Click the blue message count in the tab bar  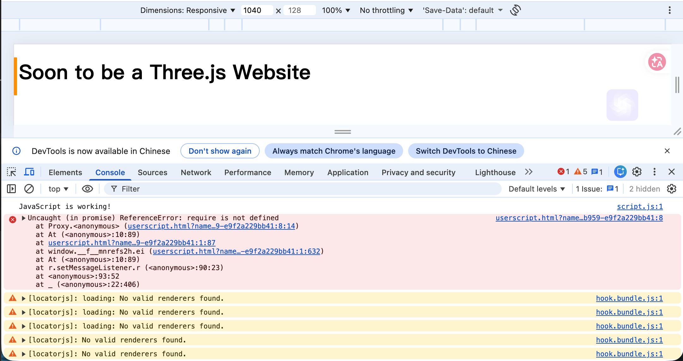click(597, 172)
